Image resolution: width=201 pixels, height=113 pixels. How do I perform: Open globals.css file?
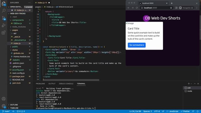(19, 53)
